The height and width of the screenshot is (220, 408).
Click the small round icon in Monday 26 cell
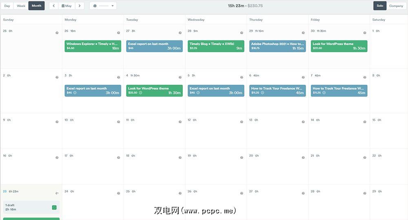119,33
